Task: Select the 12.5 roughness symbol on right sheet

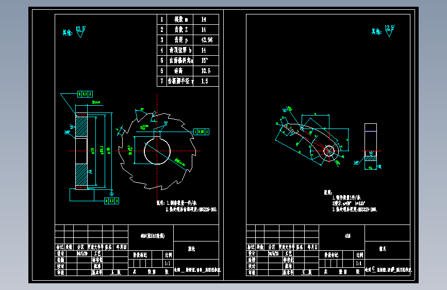Action: pyautogui.click(x=389, y=31)
